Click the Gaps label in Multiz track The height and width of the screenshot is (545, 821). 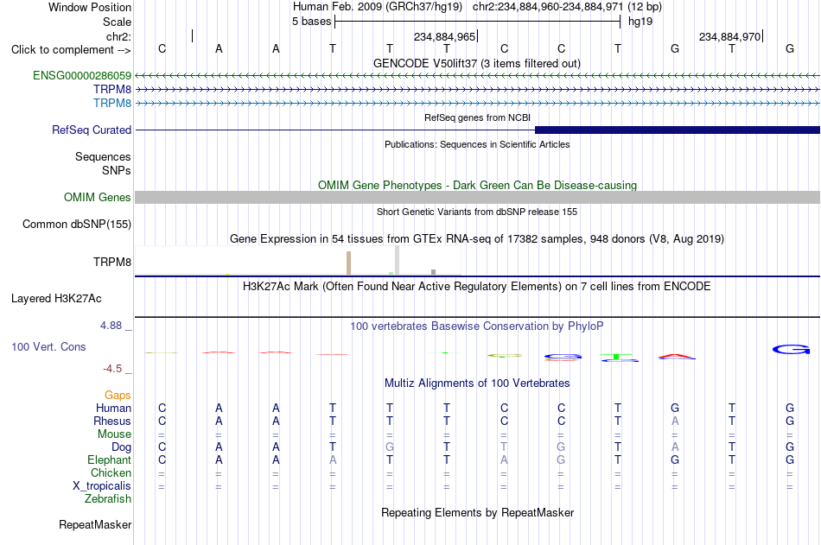[118, 396]
